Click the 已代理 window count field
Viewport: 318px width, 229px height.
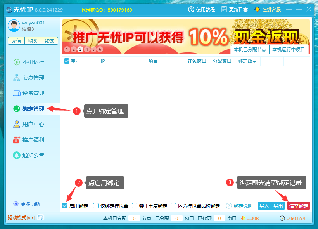tap(219, 218)
